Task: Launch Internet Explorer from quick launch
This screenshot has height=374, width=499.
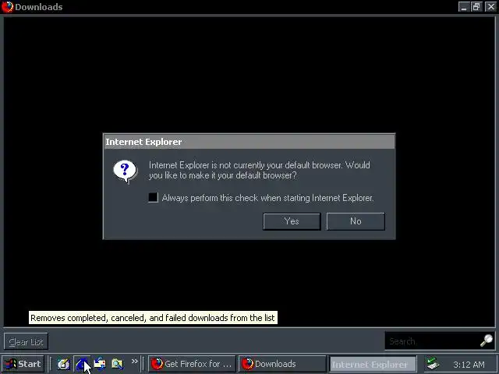Action: point(82,364)
